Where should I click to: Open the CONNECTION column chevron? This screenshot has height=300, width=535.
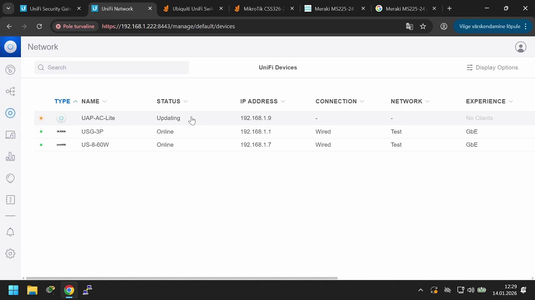362,101
